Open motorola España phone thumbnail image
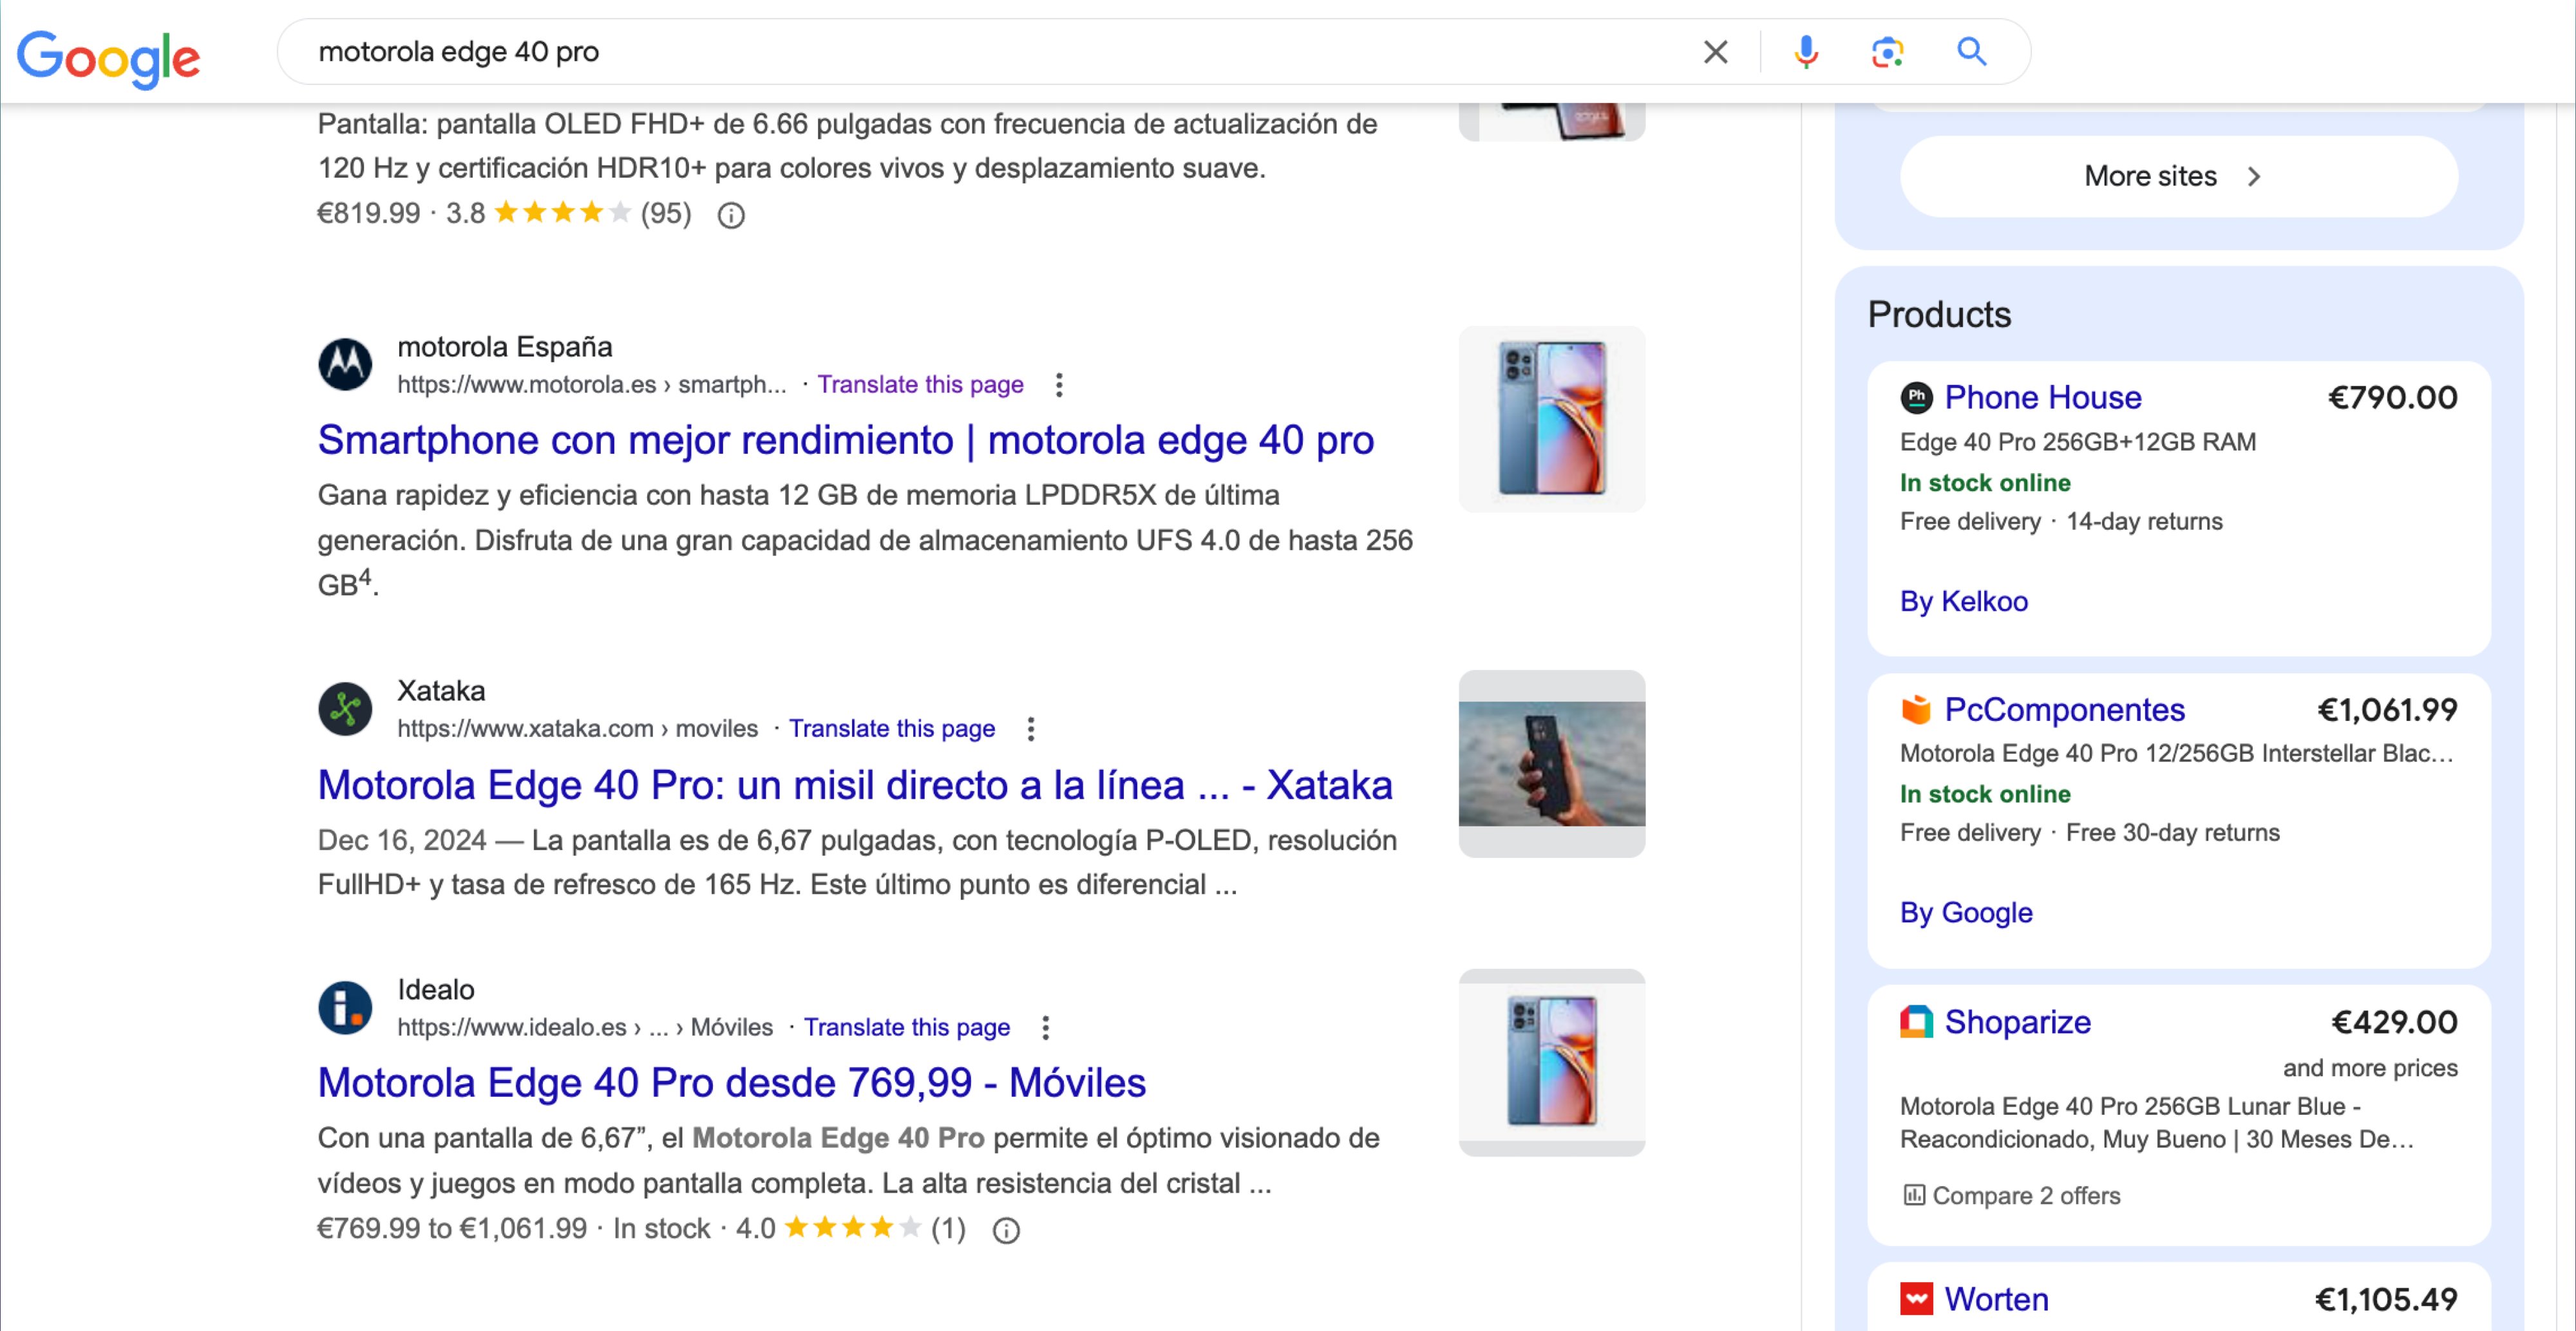The width and height of the screenshot is (2576, 1331). (x=1551, y=419)
